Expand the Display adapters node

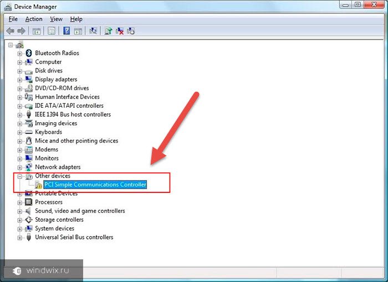19,80
